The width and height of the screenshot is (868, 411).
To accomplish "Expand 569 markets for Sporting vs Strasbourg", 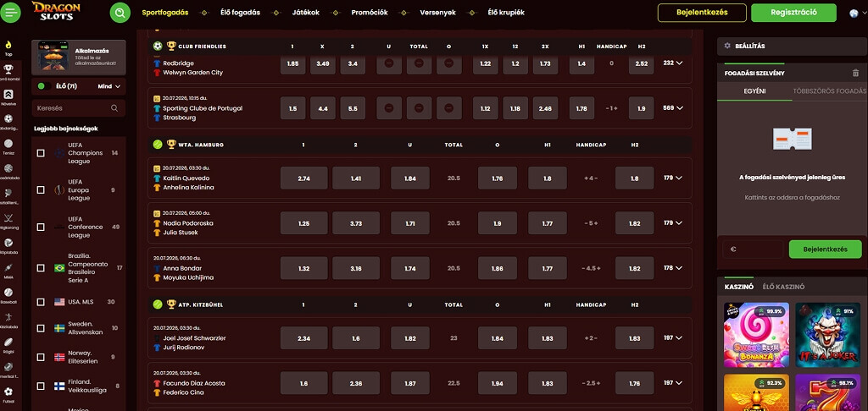I will pyautogui.click(x=672, y=108).
